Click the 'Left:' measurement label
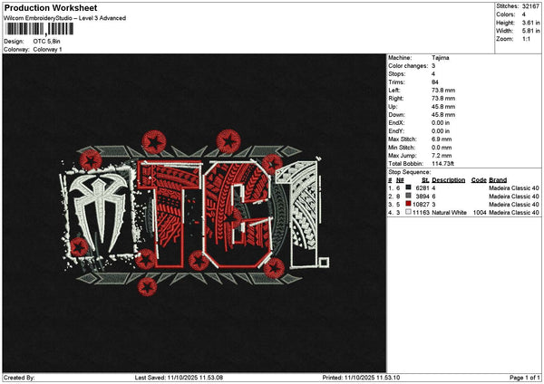 click(x=393, y=91)
